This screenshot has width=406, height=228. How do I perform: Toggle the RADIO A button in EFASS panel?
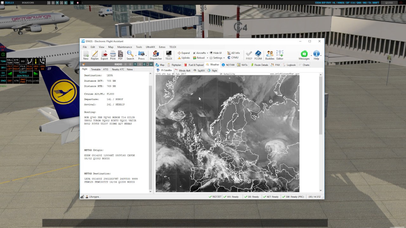[140, 64]
